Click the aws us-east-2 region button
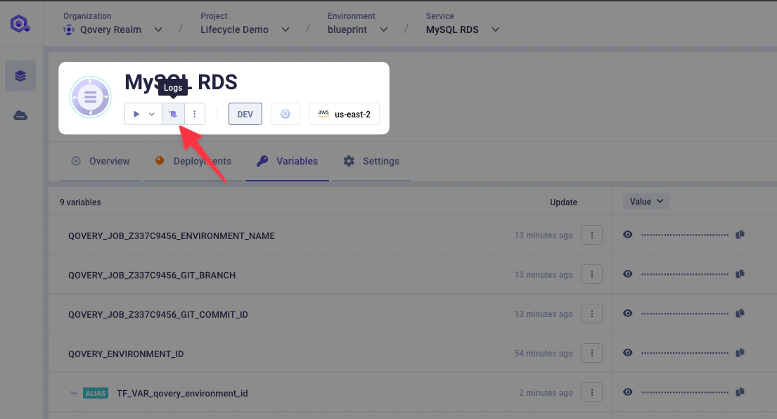The height and width of the screenshot is (419, 777). [x=344, y=113]
